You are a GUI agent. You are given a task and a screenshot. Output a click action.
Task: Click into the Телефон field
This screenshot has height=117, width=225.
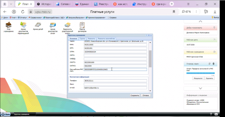(115, 81)
